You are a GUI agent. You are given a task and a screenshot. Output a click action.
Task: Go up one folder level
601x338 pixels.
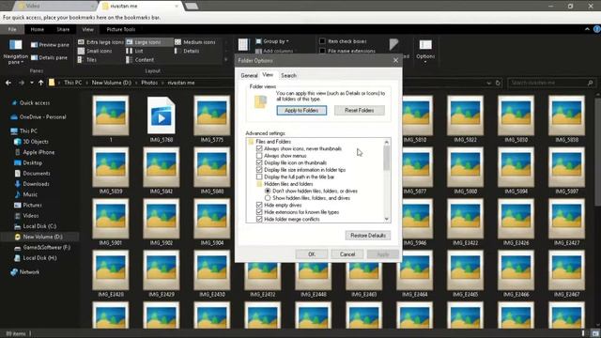pyautogui.click(x=40, y=83)
